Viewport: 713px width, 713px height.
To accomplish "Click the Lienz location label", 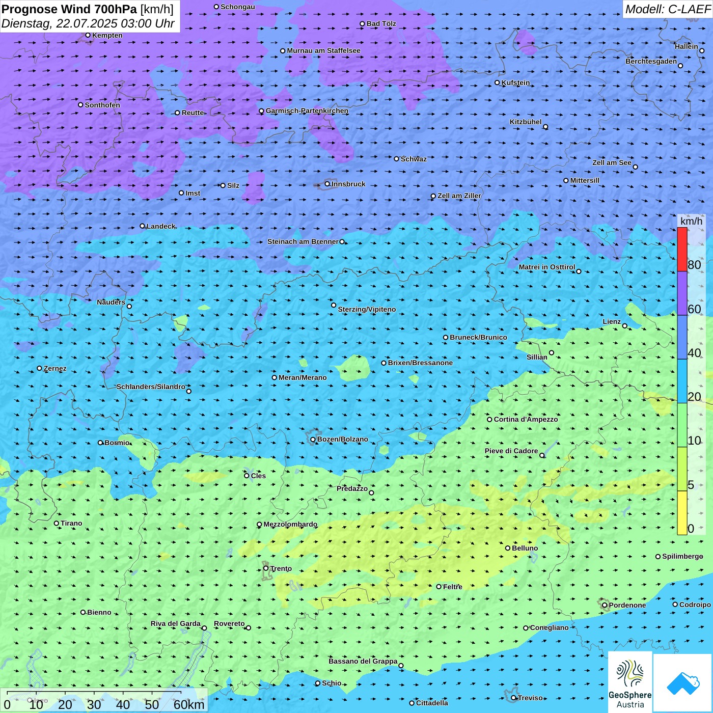I will pyautogui.click(x=612, y=321).
